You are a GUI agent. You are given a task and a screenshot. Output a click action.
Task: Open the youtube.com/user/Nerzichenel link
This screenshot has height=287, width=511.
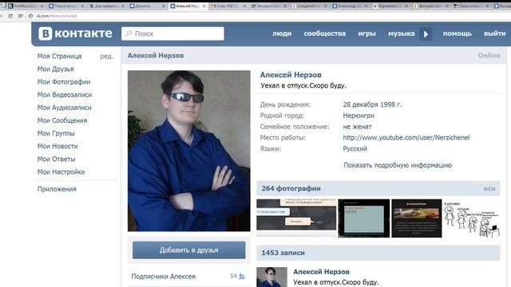coord(406,138)
